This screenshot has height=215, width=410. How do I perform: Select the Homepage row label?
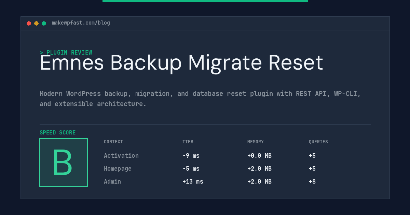(x=118, y=169)
